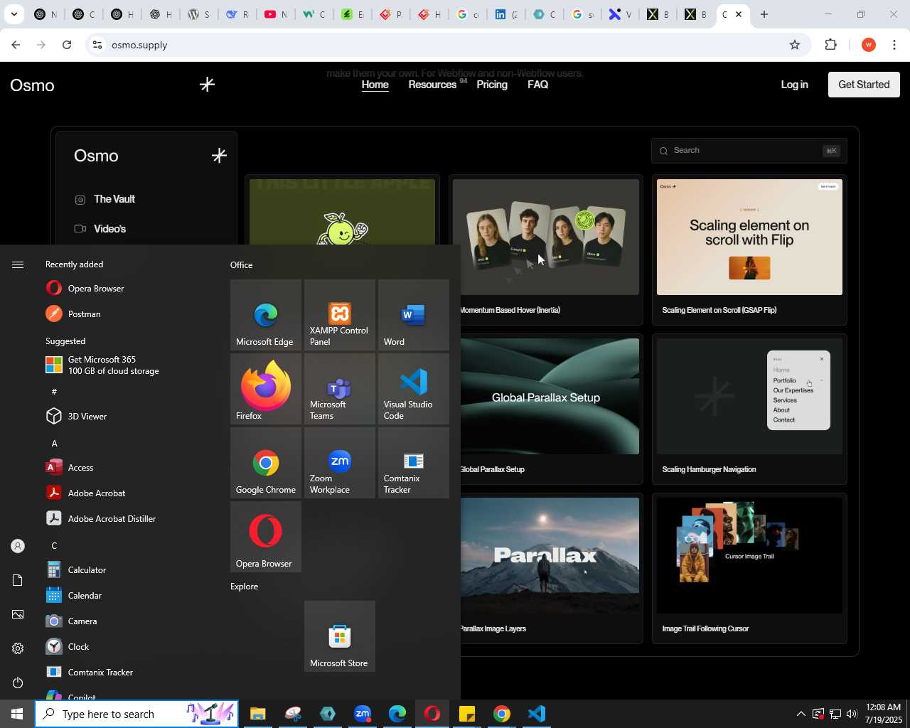Open Chrome's three-dot menu
Viewport: 910px width, 728px height.
coord(894,45)
